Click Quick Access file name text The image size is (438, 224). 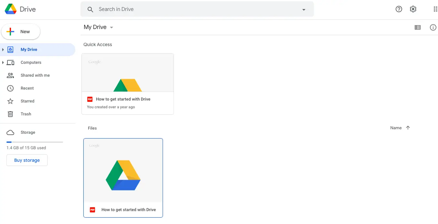point(123,99)
